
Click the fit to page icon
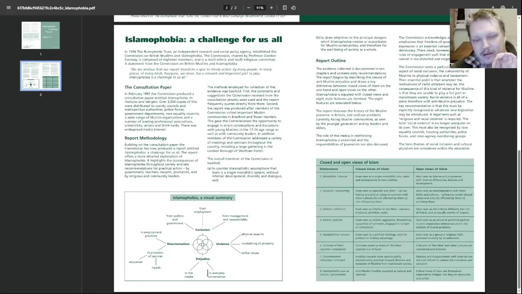(285, 8)
